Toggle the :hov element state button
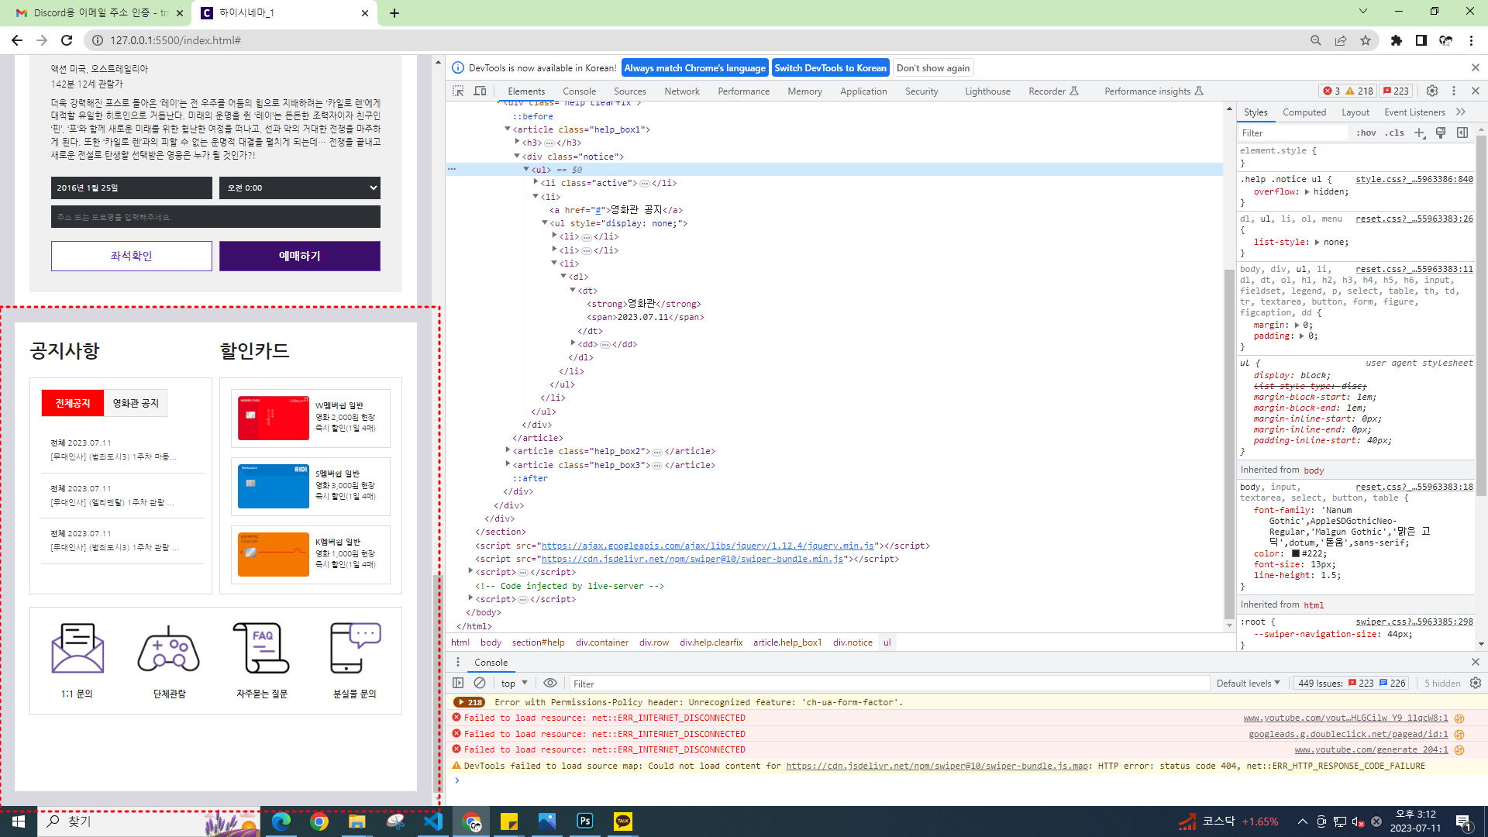Image resolution: width=1488 pixels, height=837 pixels. tap(1366, 133)
